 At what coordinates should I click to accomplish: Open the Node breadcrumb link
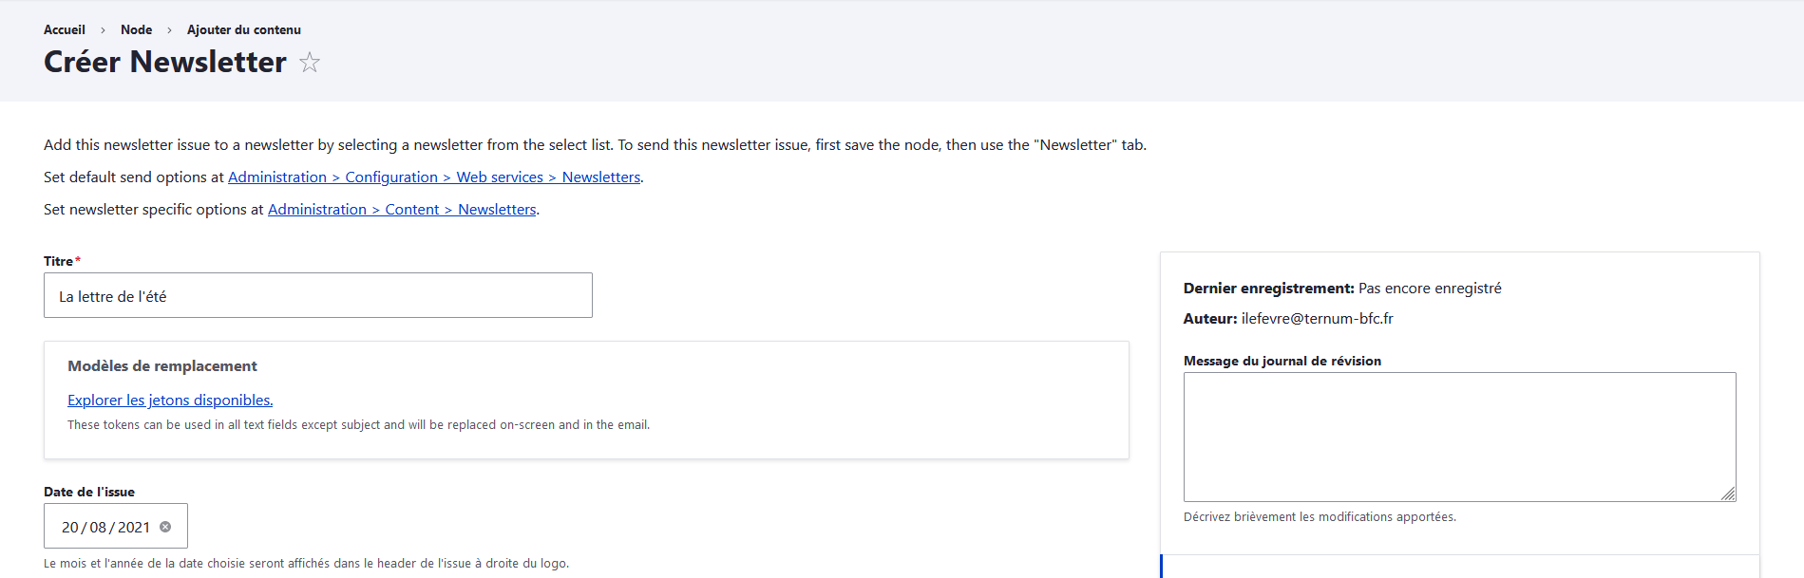136,29
